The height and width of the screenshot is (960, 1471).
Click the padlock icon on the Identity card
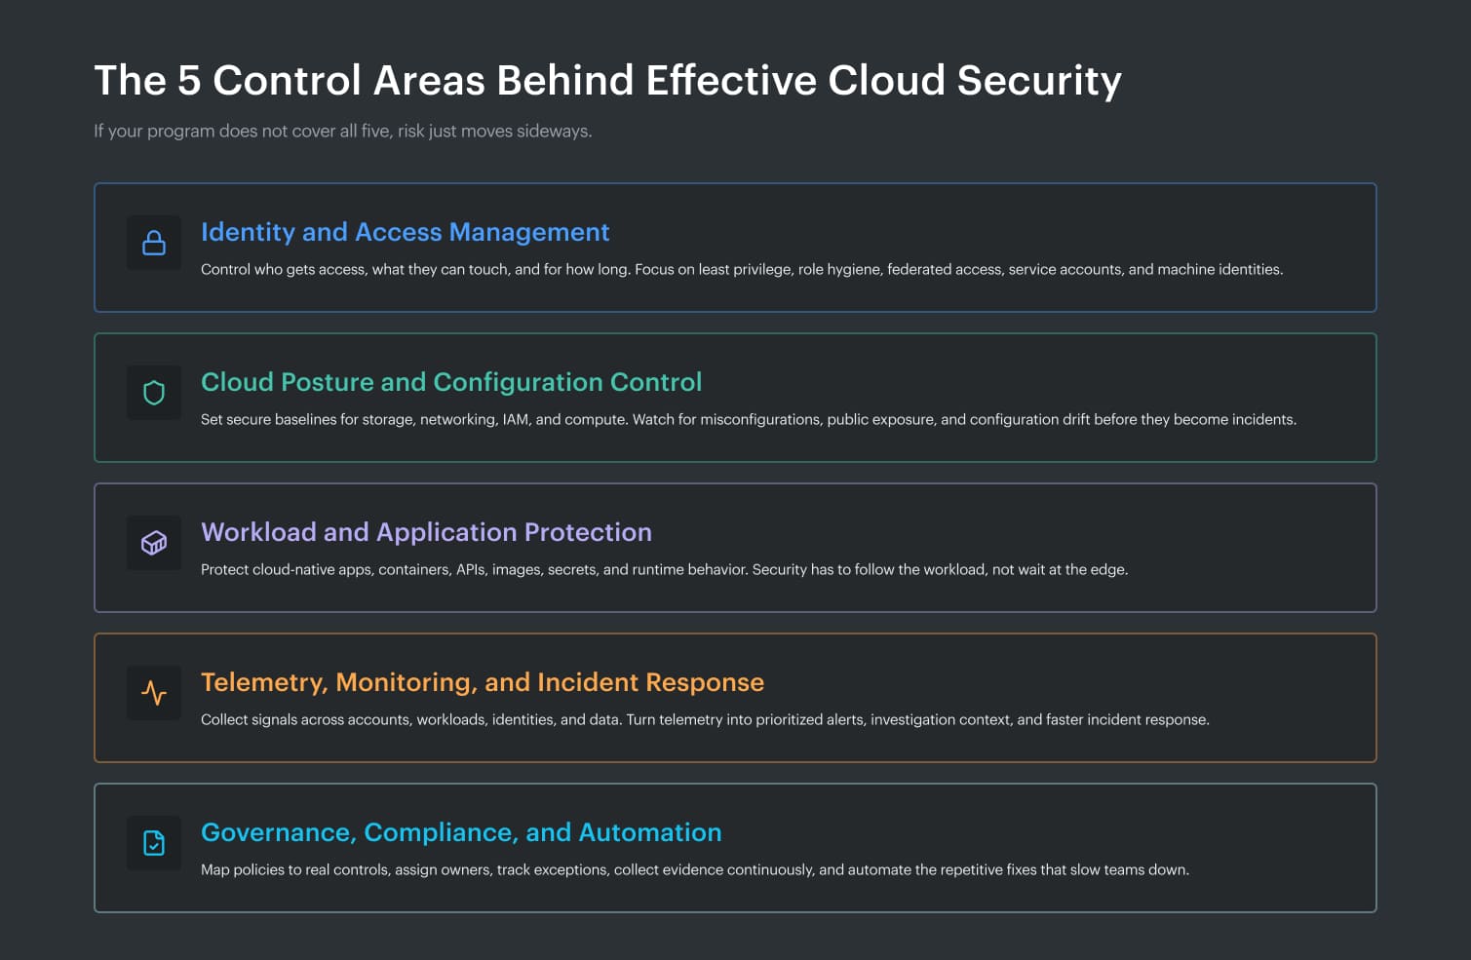pos(153,243)
